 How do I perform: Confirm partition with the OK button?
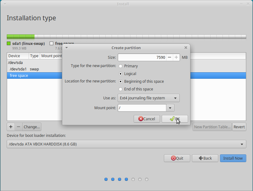(x=175, y=119)
